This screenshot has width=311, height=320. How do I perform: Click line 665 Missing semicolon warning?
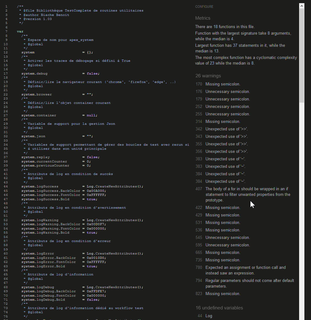pyautogui.click(x=223, y=253)
